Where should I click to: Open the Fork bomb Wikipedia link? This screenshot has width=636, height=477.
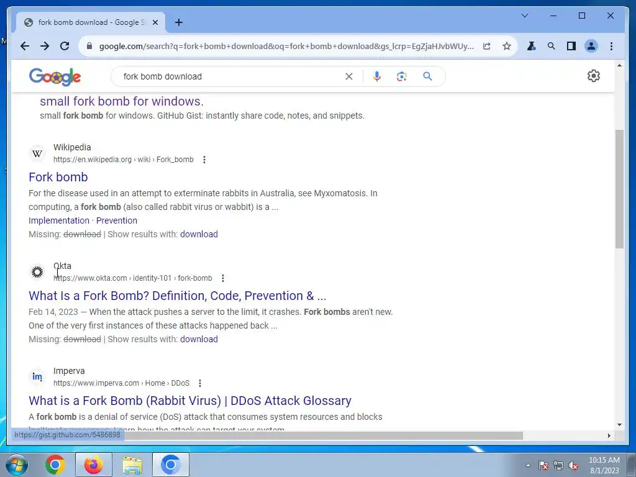pyautogui.click(x=58, y=177)
